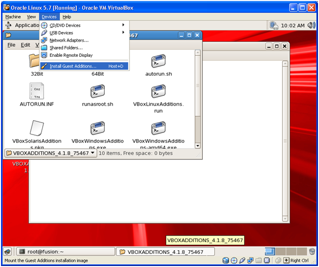This screenshot has width=319, height=267.
Task: Select the VBoxWindowsAdditions.exe file icon
Action: [98, 128]
